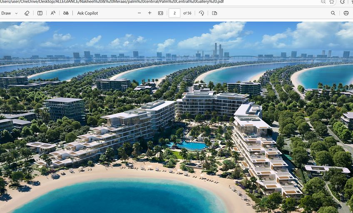
Task: Click the Palm Central aerial rendering page
Action: pyautogui.click(x=176, y=117)
